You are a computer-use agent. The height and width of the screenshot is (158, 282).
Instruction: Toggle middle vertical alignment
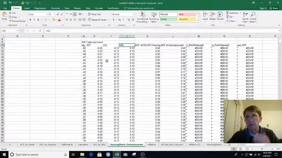coord(71,14)
